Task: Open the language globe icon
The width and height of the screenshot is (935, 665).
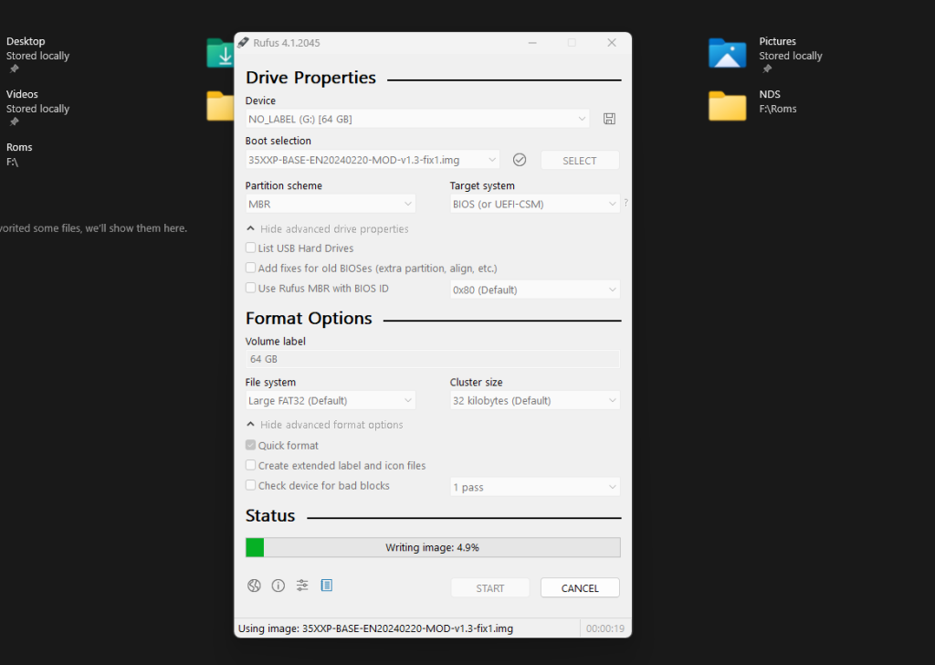Action: coord(254,586)
